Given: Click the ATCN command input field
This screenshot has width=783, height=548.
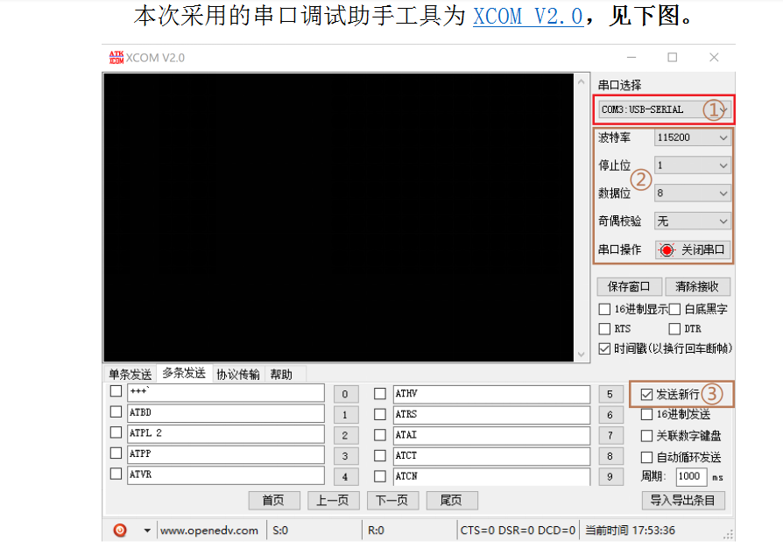Looking at the screenshot, I should (x=492, y=476).
